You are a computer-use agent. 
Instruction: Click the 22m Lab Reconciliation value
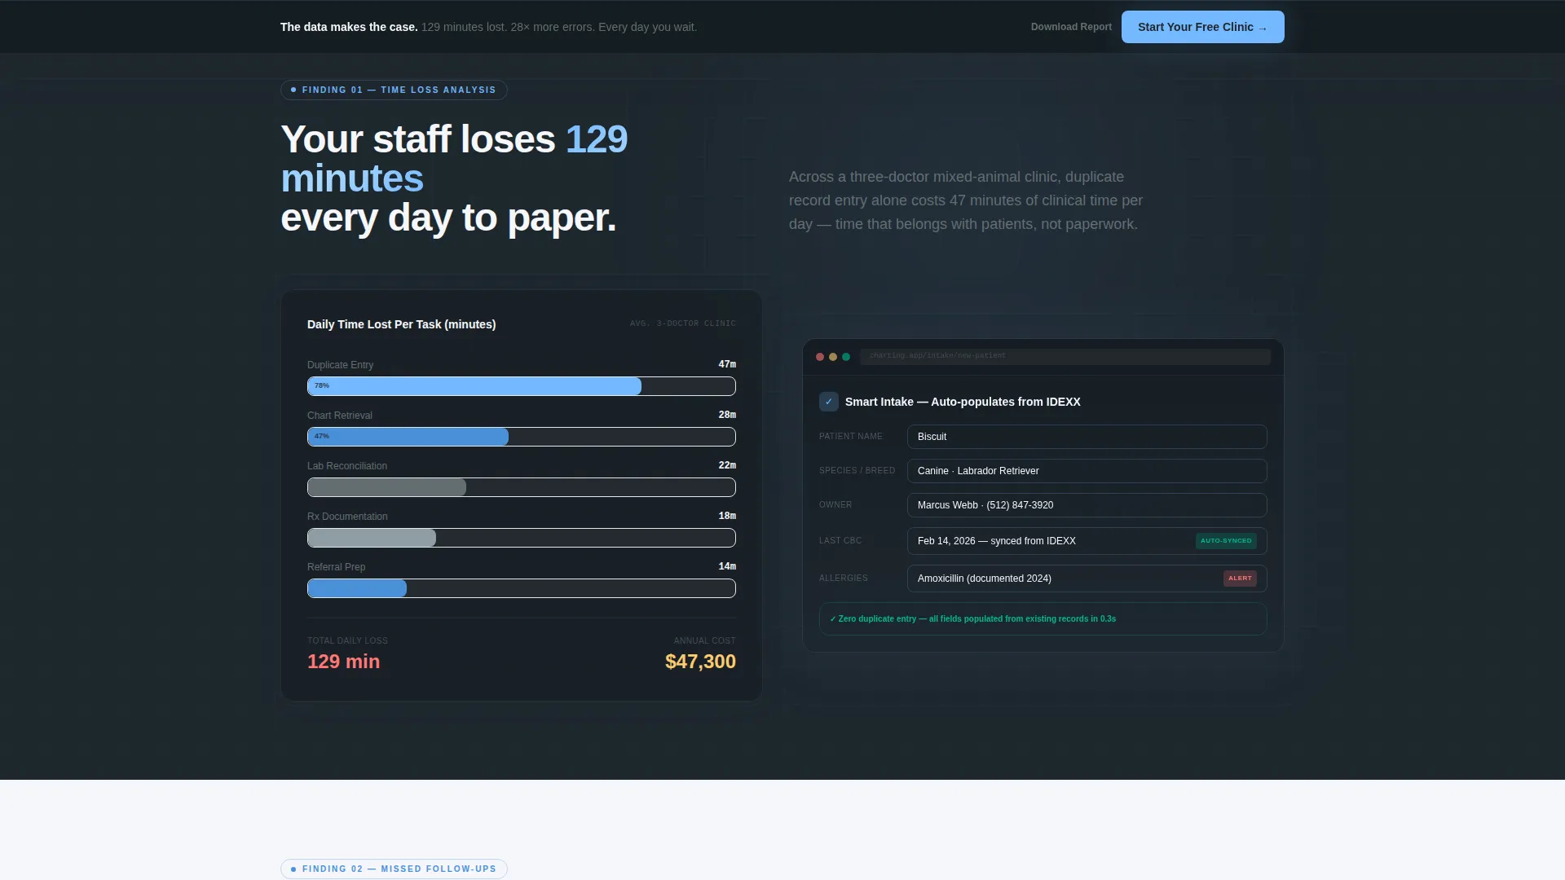727,465
